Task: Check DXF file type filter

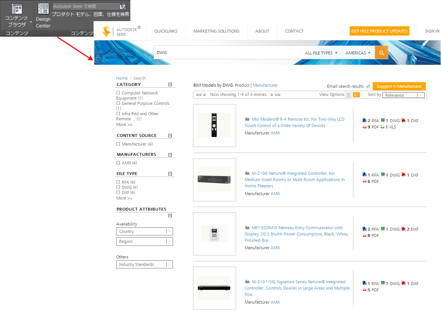Action: coord(118,193)
